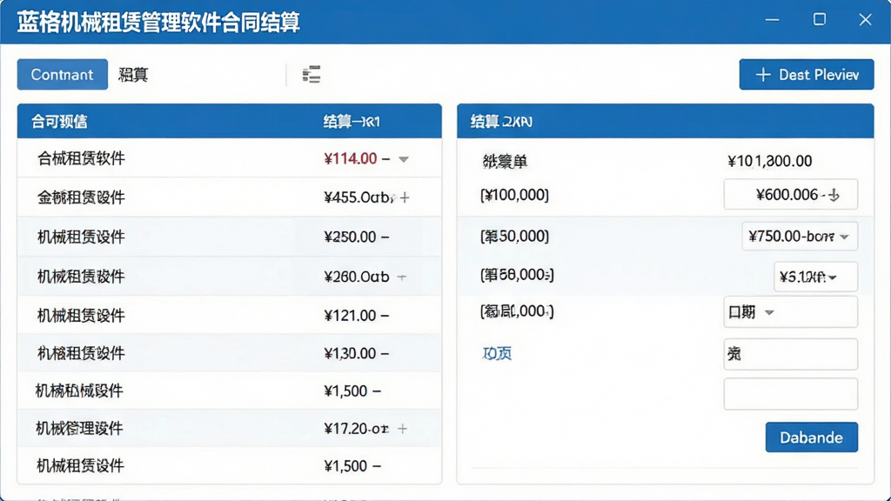Open the ¥5.1 dropdown

point(815,277)
